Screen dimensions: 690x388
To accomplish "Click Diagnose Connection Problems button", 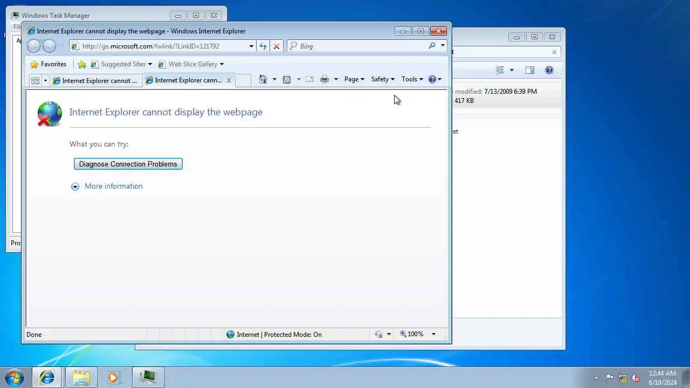I will click(x=128, y=164).
